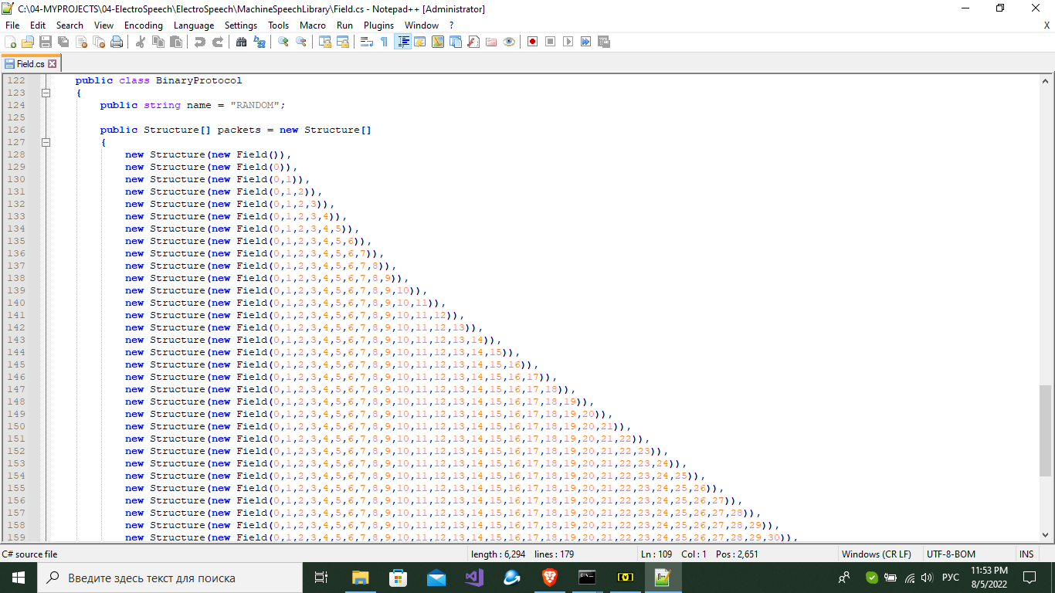Screen dimensions: 1055x593
Task: Collapse the array block at line 127
Action: click(46, 142)
